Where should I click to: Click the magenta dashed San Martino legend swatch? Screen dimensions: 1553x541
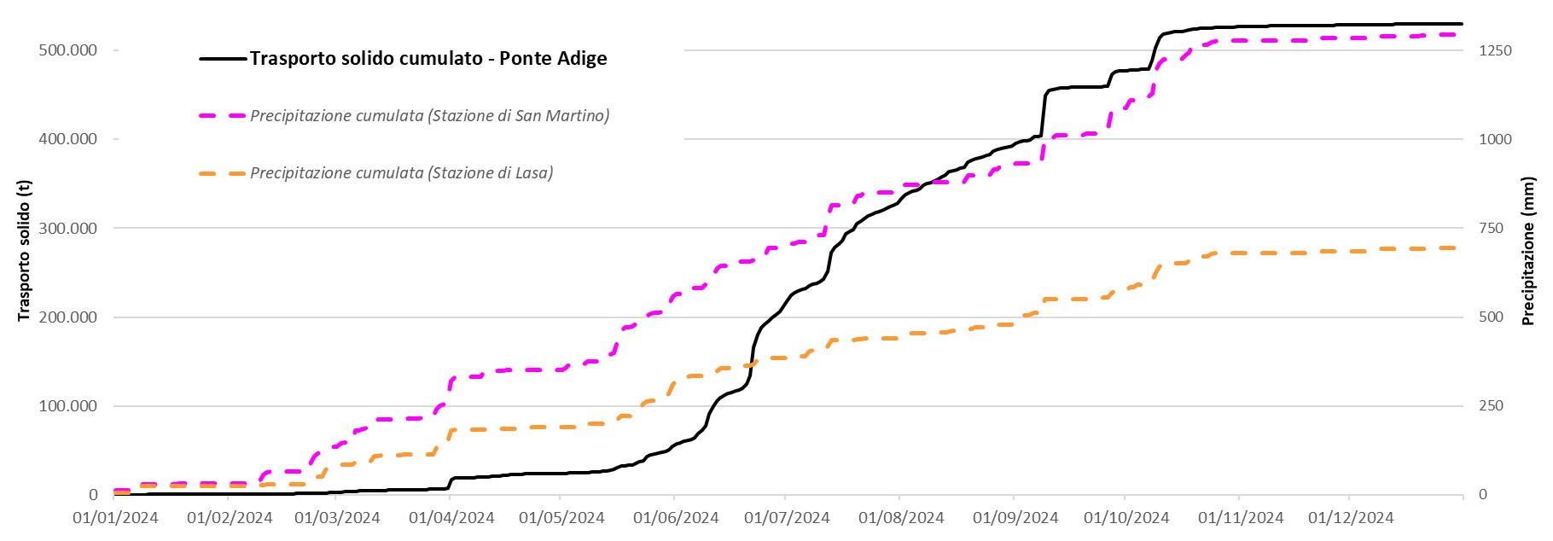click(223, 116)
